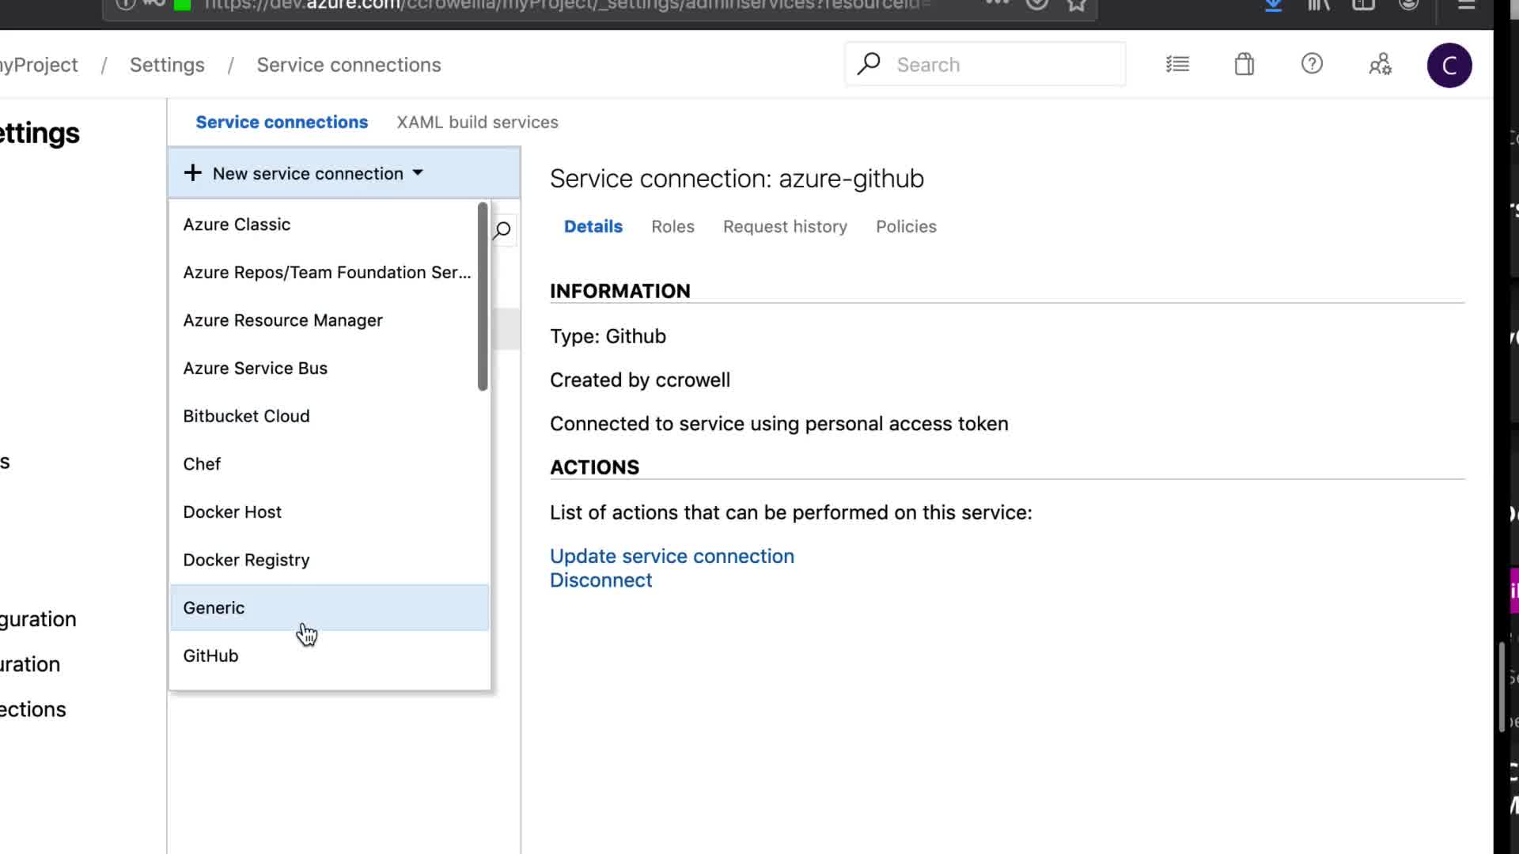Open the Request history tab

click(784, 227)
